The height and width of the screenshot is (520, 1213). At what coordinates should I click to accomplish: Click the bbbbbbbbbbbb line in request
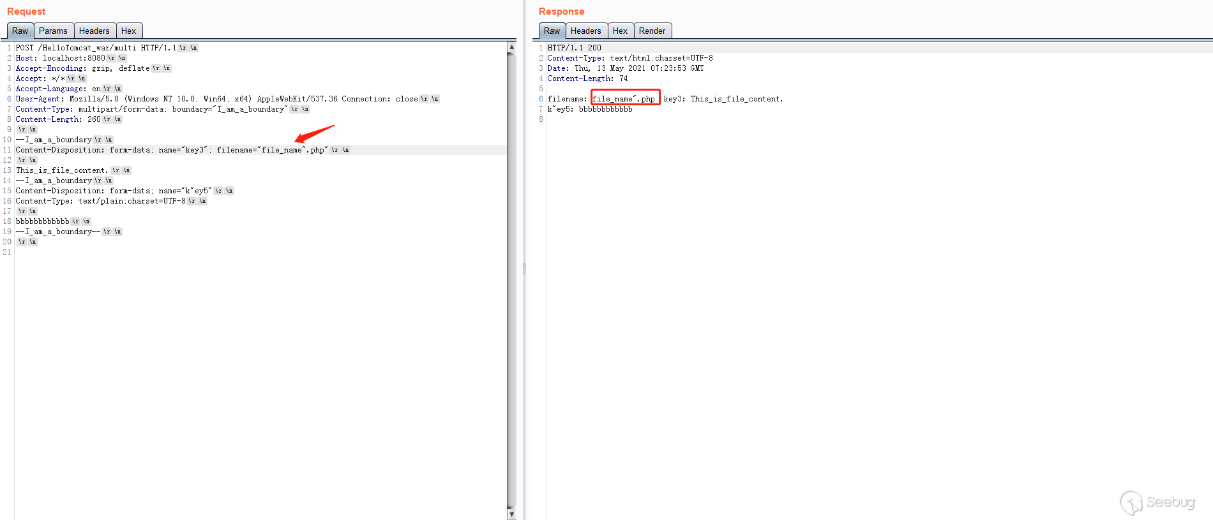tap(53, 221)
